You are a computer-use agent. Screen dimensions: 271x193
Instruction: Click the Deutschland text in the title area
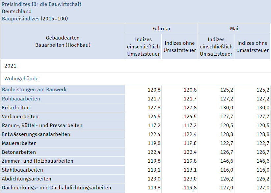coord(17,12)
